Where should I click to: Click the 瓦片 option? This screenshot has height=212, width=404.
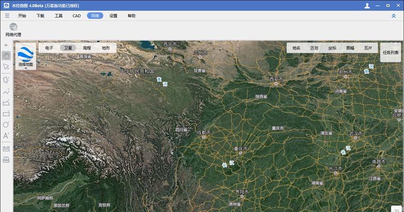[x=368, y=48]
